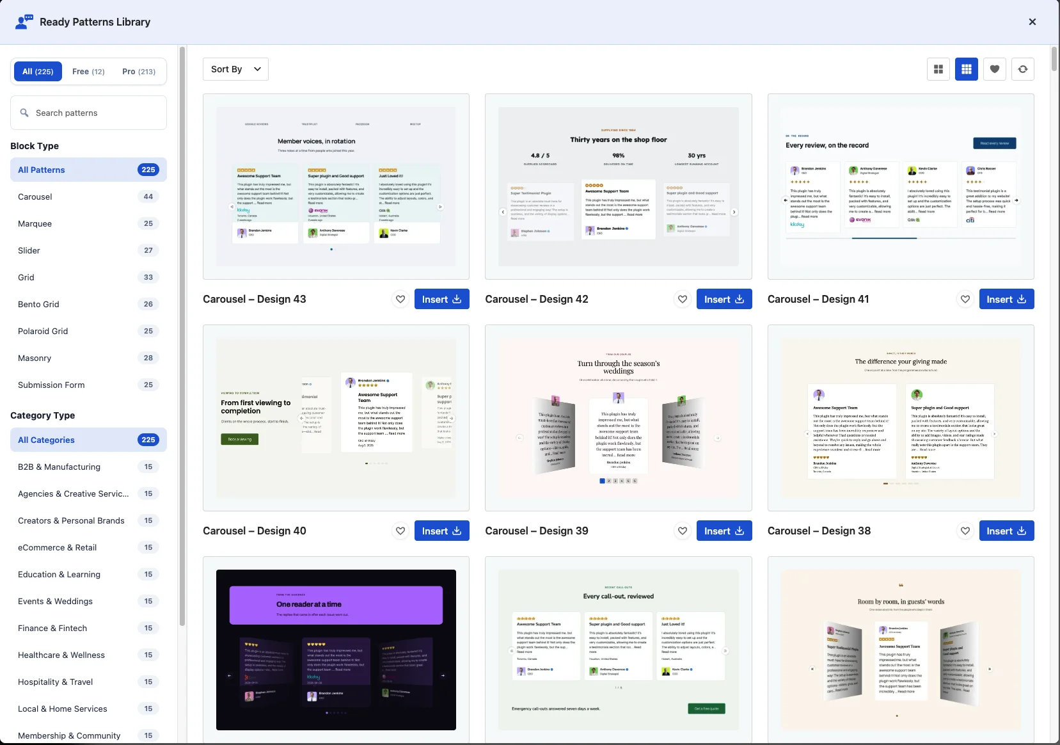Click the sidebar vertical scrollbar

pyautogui.click(x=182, y=336)
